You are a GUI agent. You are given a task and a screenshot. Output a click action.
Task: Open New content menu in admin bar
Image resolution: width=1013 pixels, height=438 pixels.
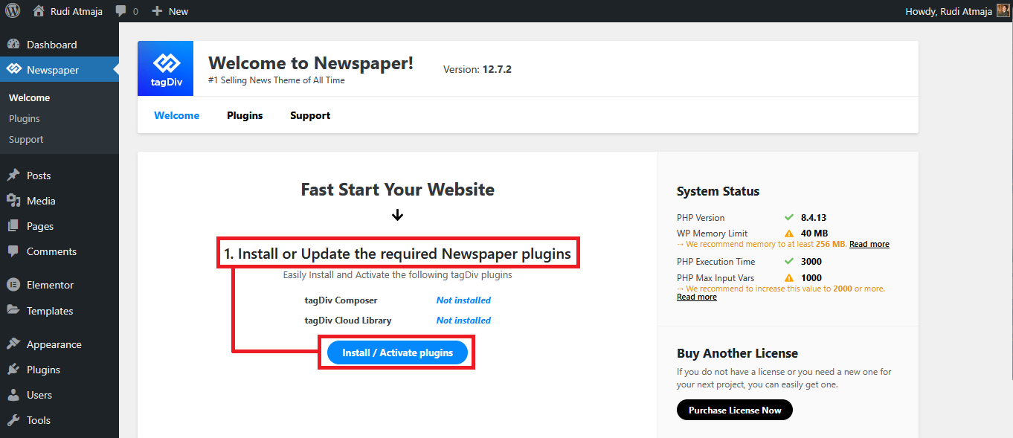[170, 11]
